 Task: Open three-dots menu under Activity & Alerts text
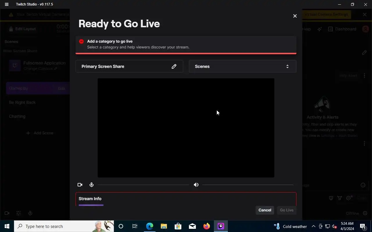[x=364, y=143]
